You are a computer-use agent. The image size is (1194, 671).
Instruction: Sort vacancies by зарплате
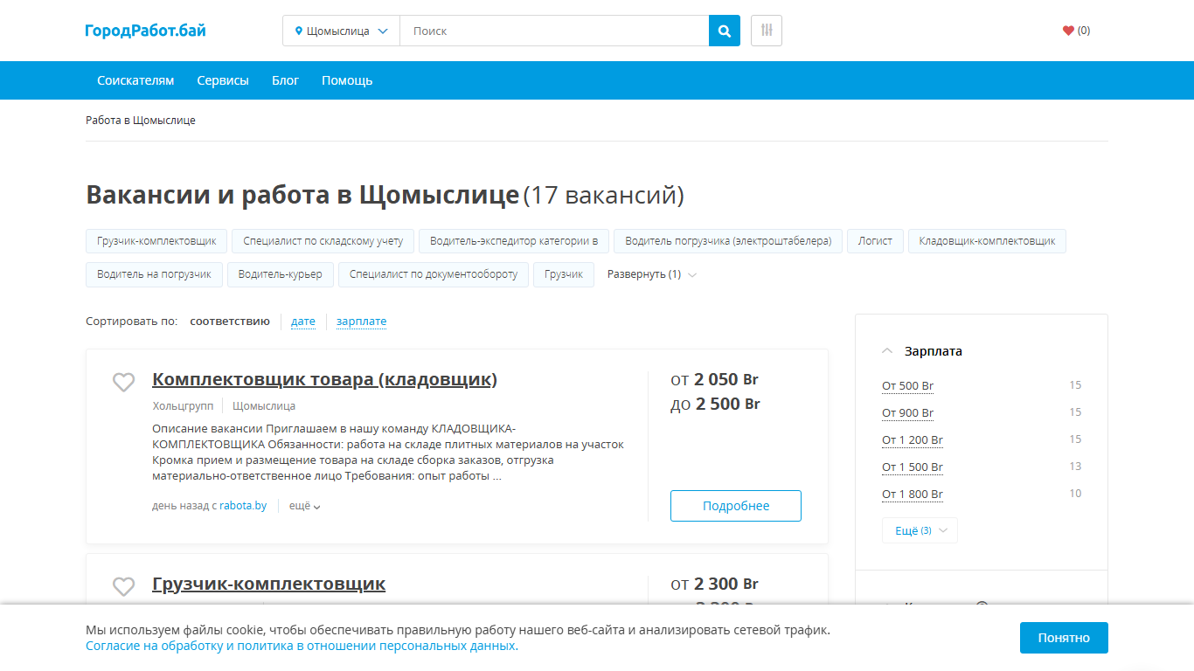361,322
